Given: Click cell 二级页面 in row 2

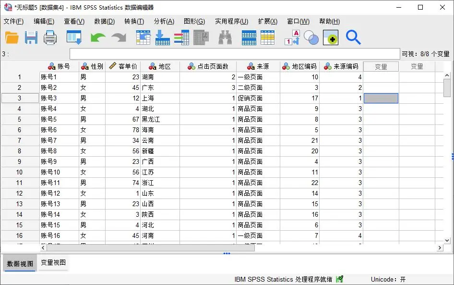Looking at the screenshot, I should [258, 87].
